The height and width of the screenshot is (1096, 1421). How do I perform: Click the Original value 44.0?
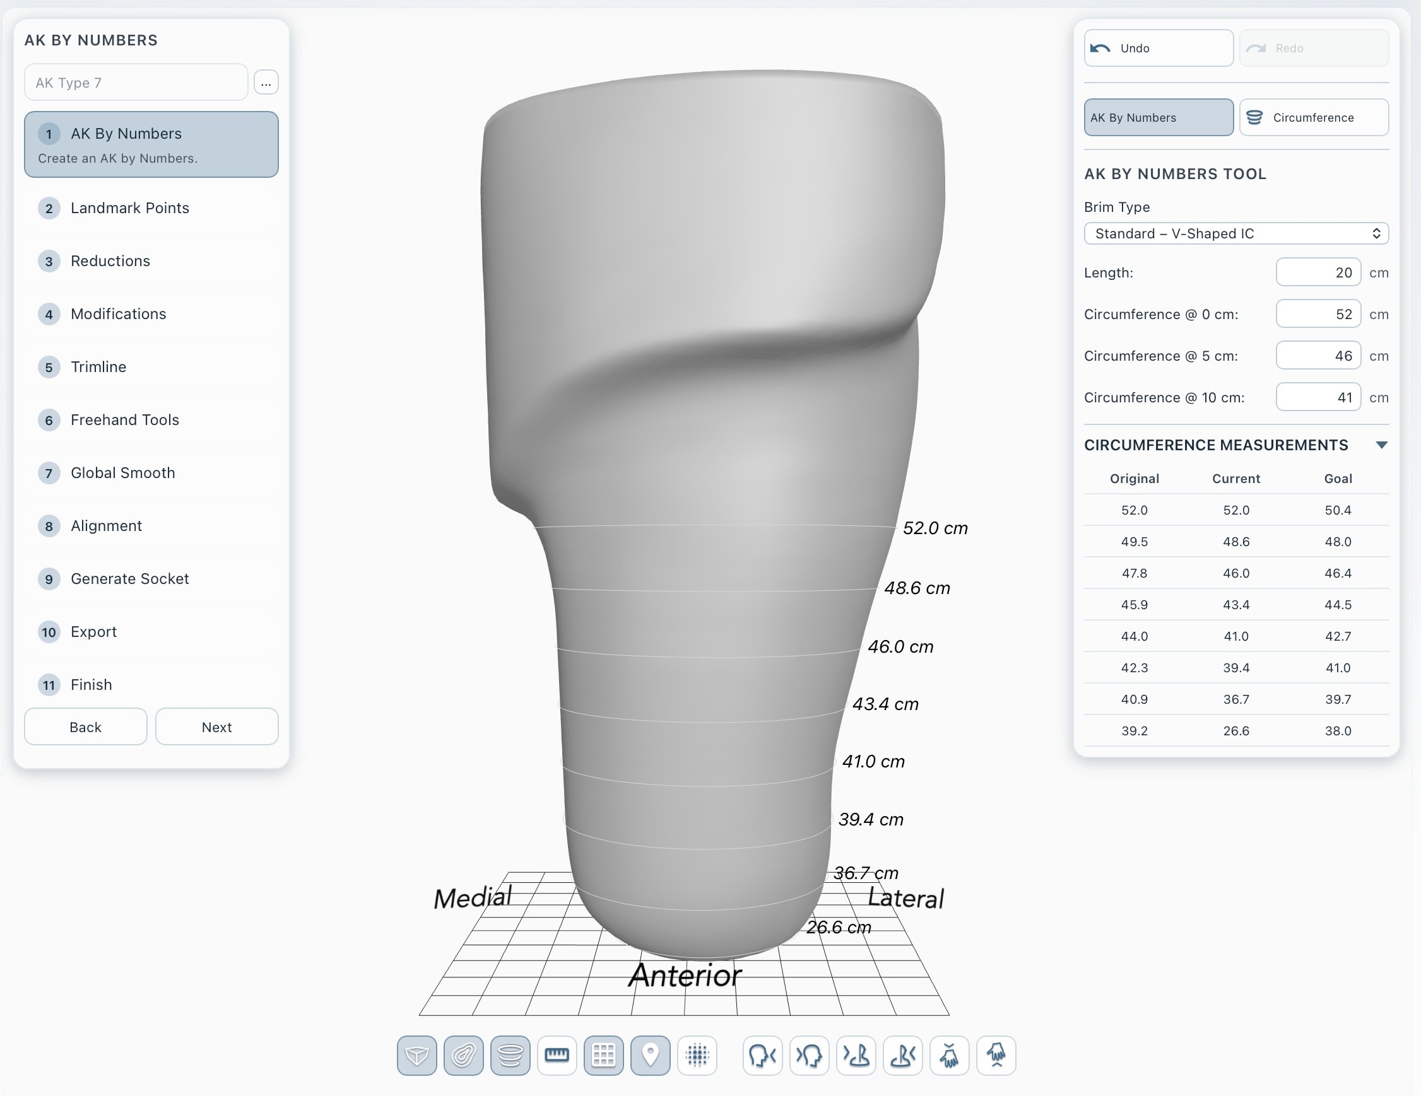coord(1134,636)
